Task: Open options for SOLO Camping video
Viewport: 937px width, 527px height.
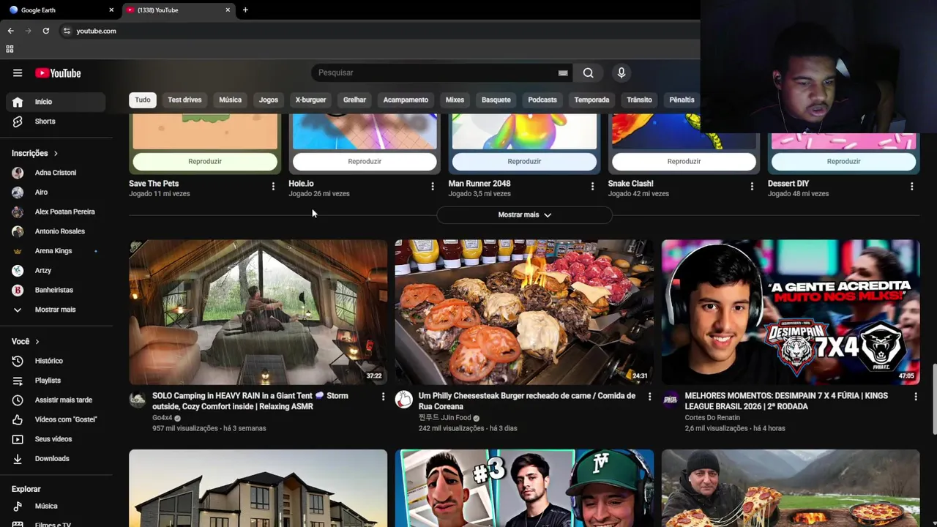Action: click(383, 397)
